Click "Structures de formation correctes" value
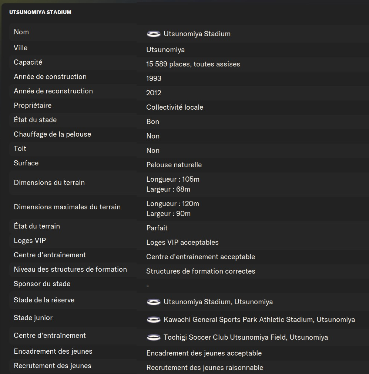Viewport: 369px width, 374px height. pos(201,271)
